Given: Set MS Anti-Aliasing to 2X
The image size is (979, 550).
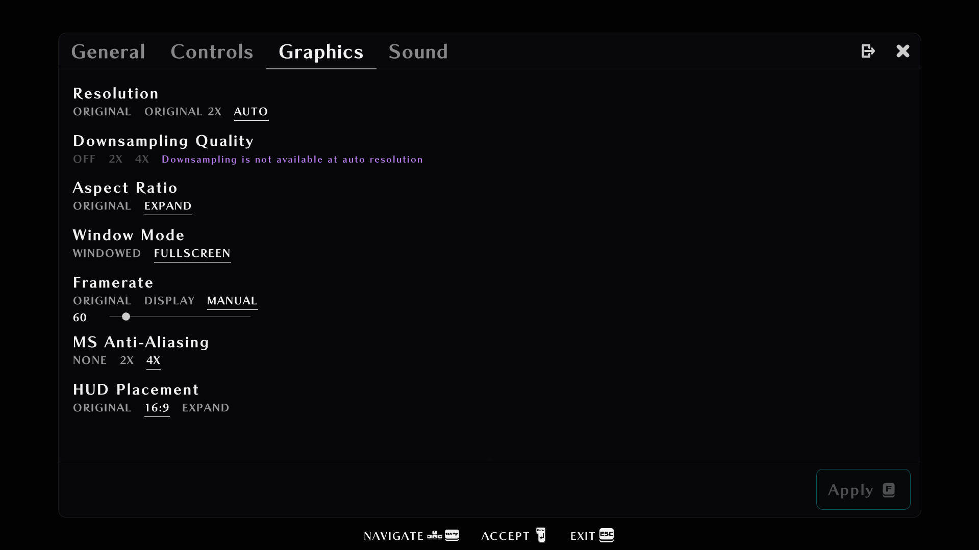Looking at the screenshot, I should pos(127,360).
